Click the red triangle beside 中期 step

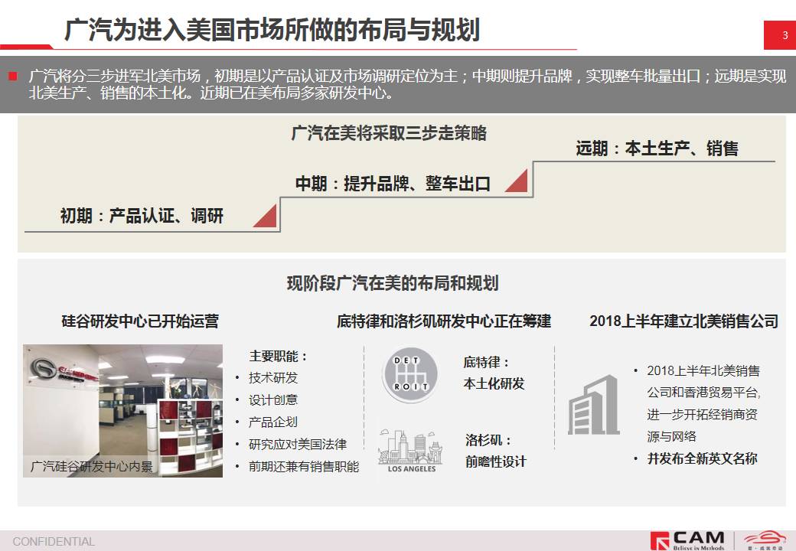(517, 181)
